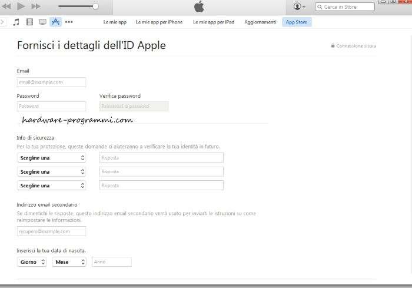Click the volume slider knob
The height and width of the screenshot is (288, 412).
pos(95,6)
